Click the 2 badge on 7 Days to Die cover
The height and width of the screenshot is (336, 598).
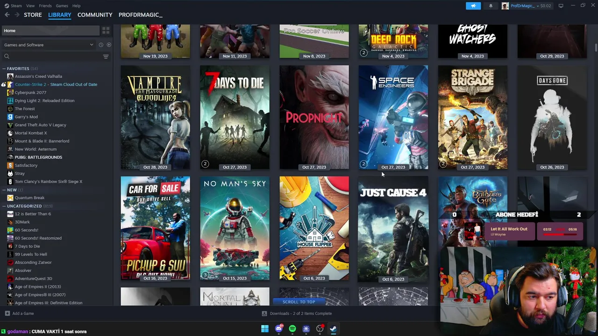click(205, 164)
